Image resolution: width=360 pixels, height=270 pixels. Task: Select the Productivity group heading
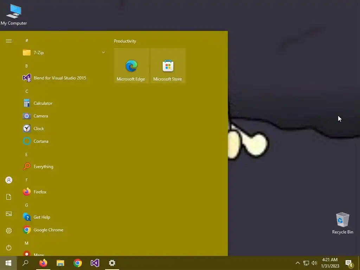tap(125, 41)
